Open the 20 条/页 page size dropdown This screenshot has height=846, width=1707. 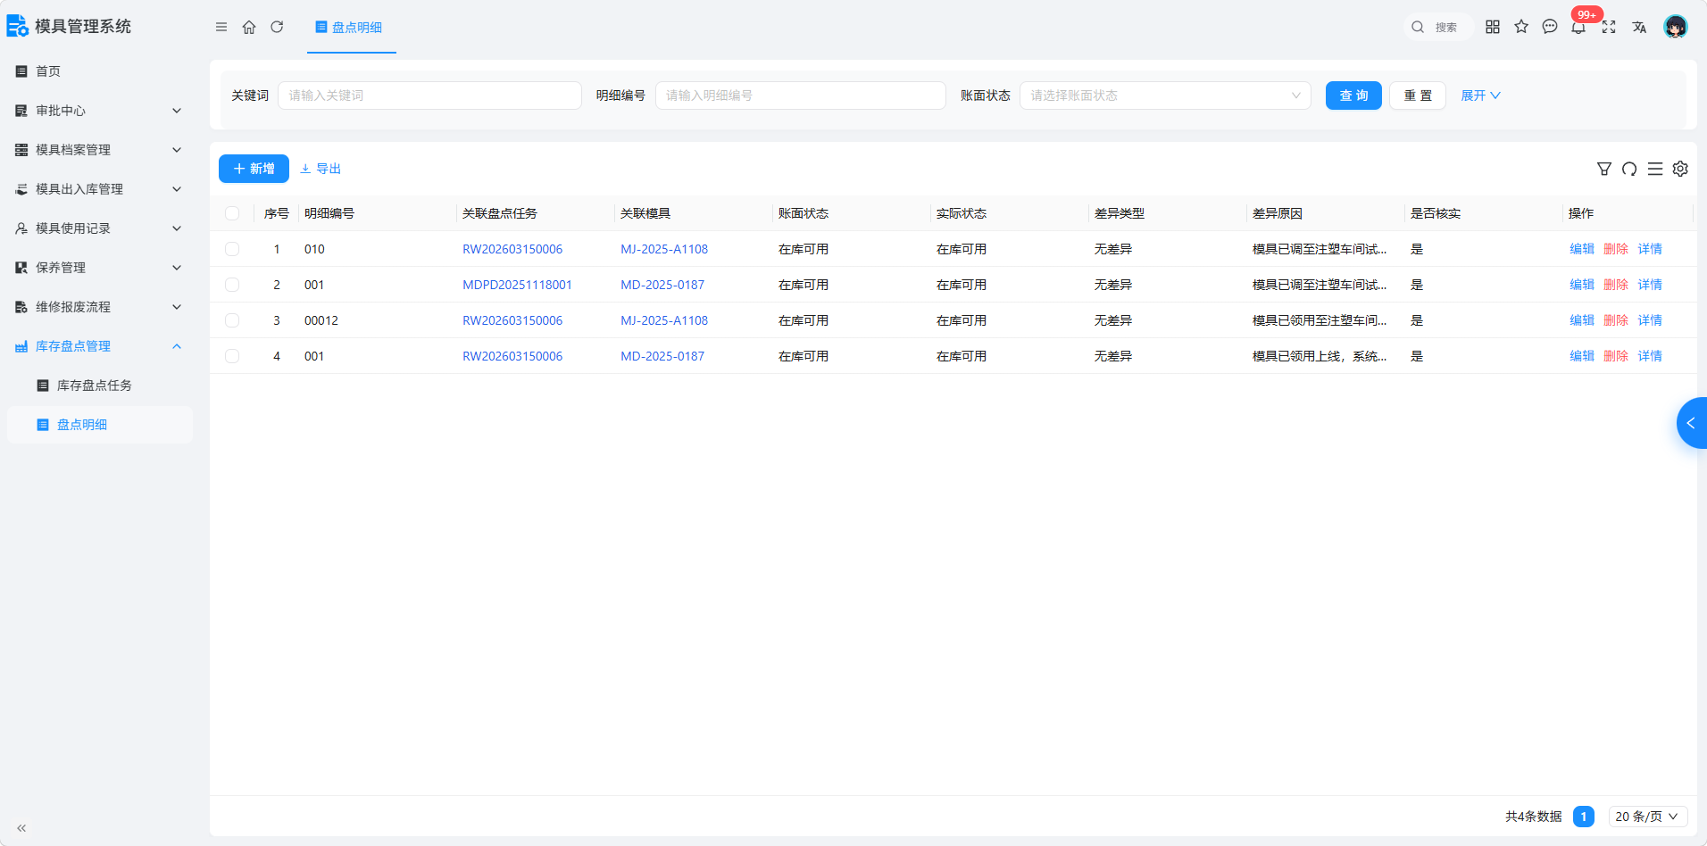(1648, 817)
